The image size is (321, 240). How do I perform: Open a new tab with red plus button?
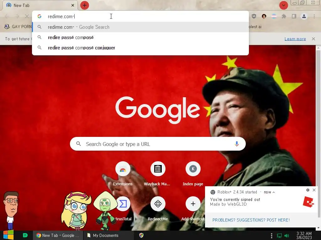[x=85, y=5]
